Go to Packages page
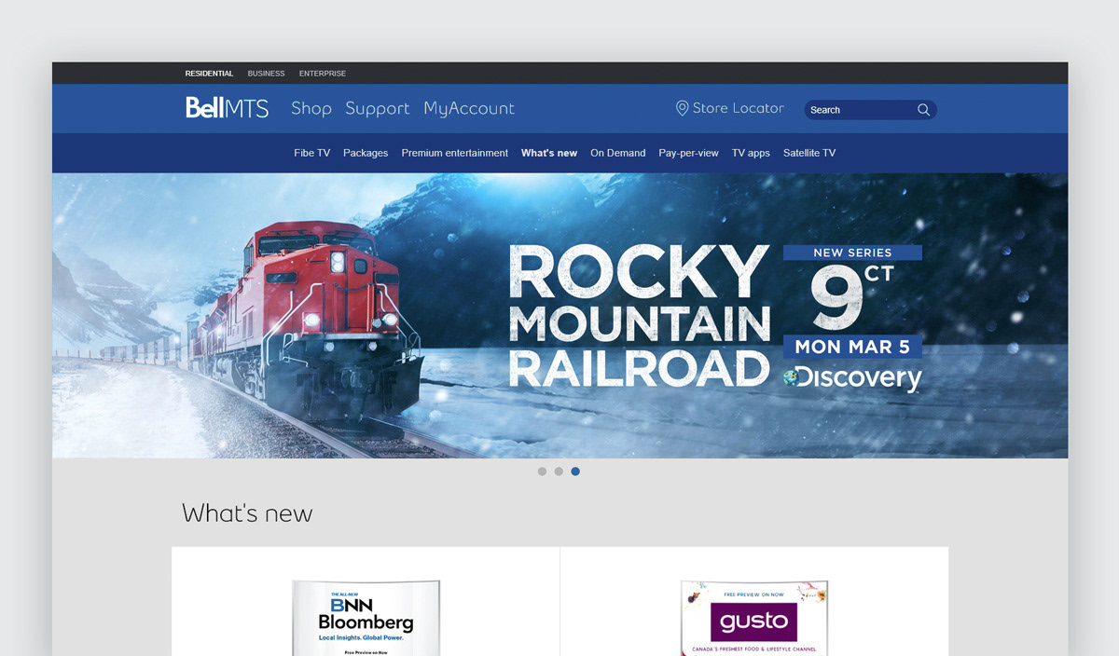The width and height of the screenshot is (1119, 656). click(366, 153)
